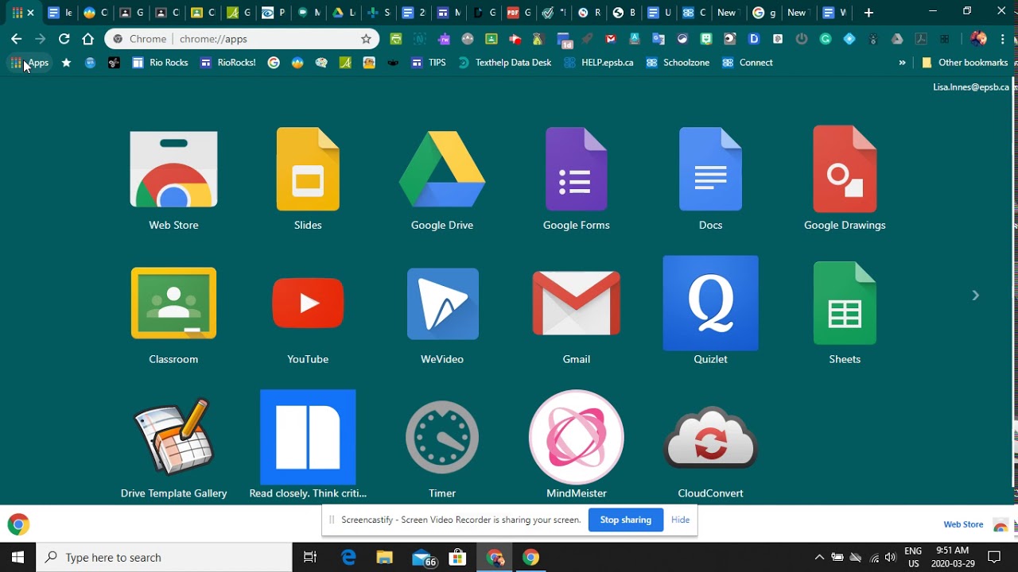Open the Web Store app
1018x572 pixels.
pyautogui.click(x=173, y=181)
